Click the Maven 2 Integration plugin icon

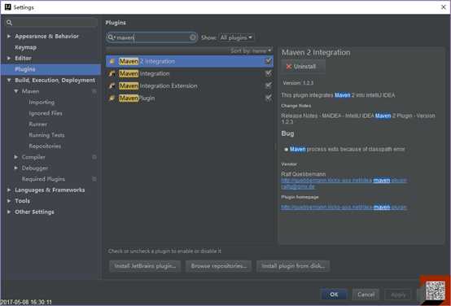pyautogui.click(x=112, y=61)
